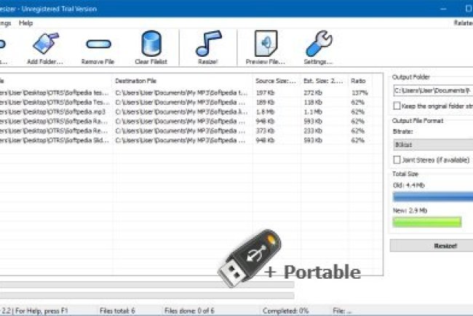This screenshot has height=316, width=473.
Task: Open Settings via the wrench icon
Action: pyautogui.click(x=319, y=47)
